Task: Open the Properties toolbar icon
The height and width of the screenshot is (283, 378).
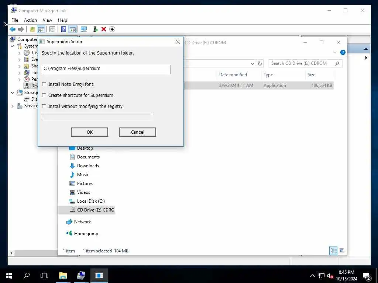Action: click(x=52, y=29)
